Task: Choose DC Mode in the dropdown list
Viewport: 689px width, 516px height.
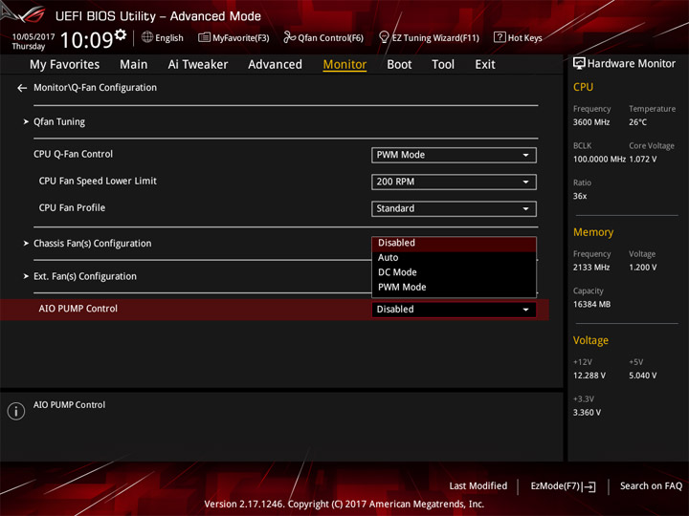Action: pos(454,272)
